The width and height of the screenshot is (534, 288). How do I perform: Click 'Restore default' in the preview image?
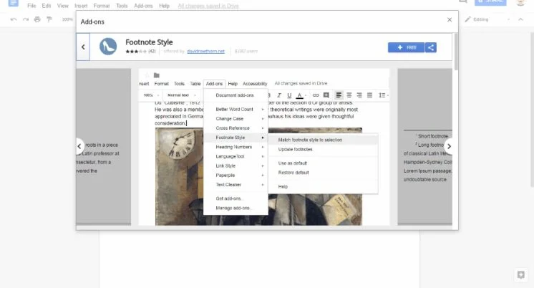293,173
